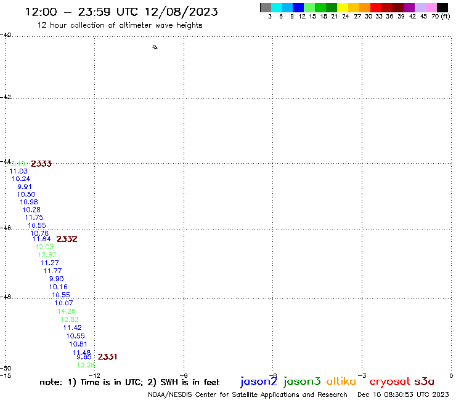Click the gray swatch in the color scale
Screen dimensions: 456x400
coord(266,7)
